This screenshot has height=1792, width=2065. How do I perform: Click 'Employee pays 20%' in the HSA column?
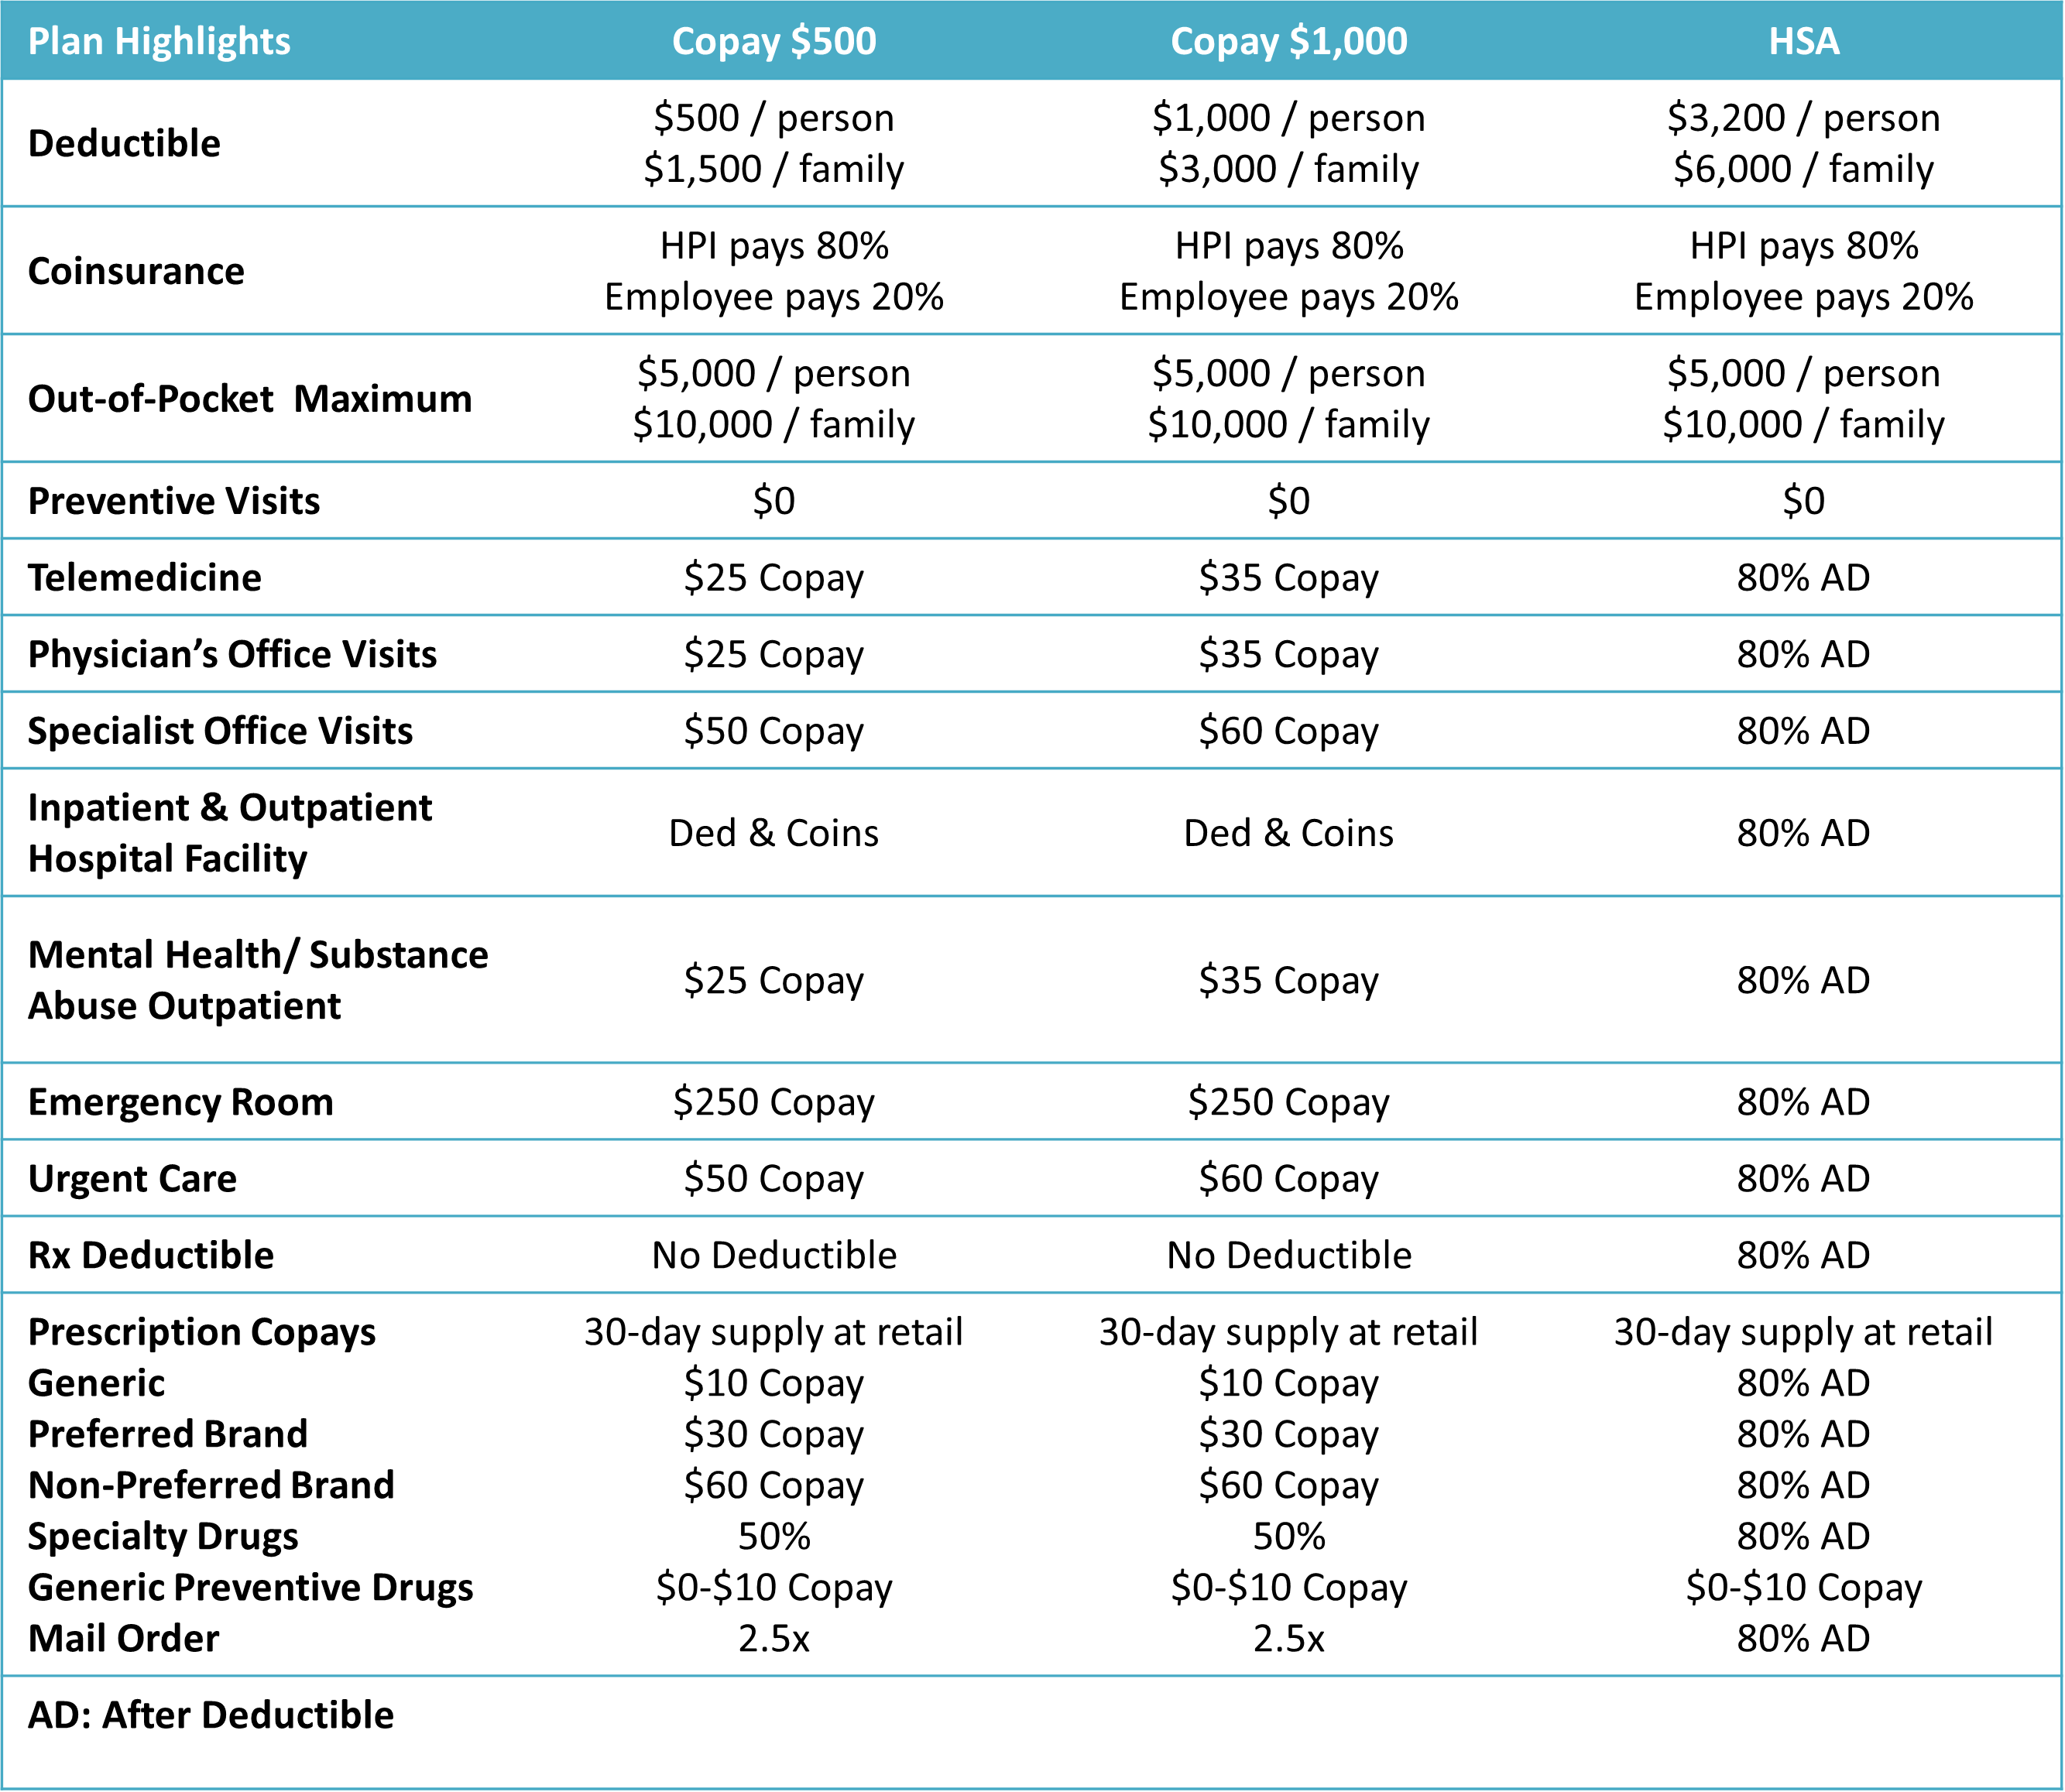click(1804, 297)
